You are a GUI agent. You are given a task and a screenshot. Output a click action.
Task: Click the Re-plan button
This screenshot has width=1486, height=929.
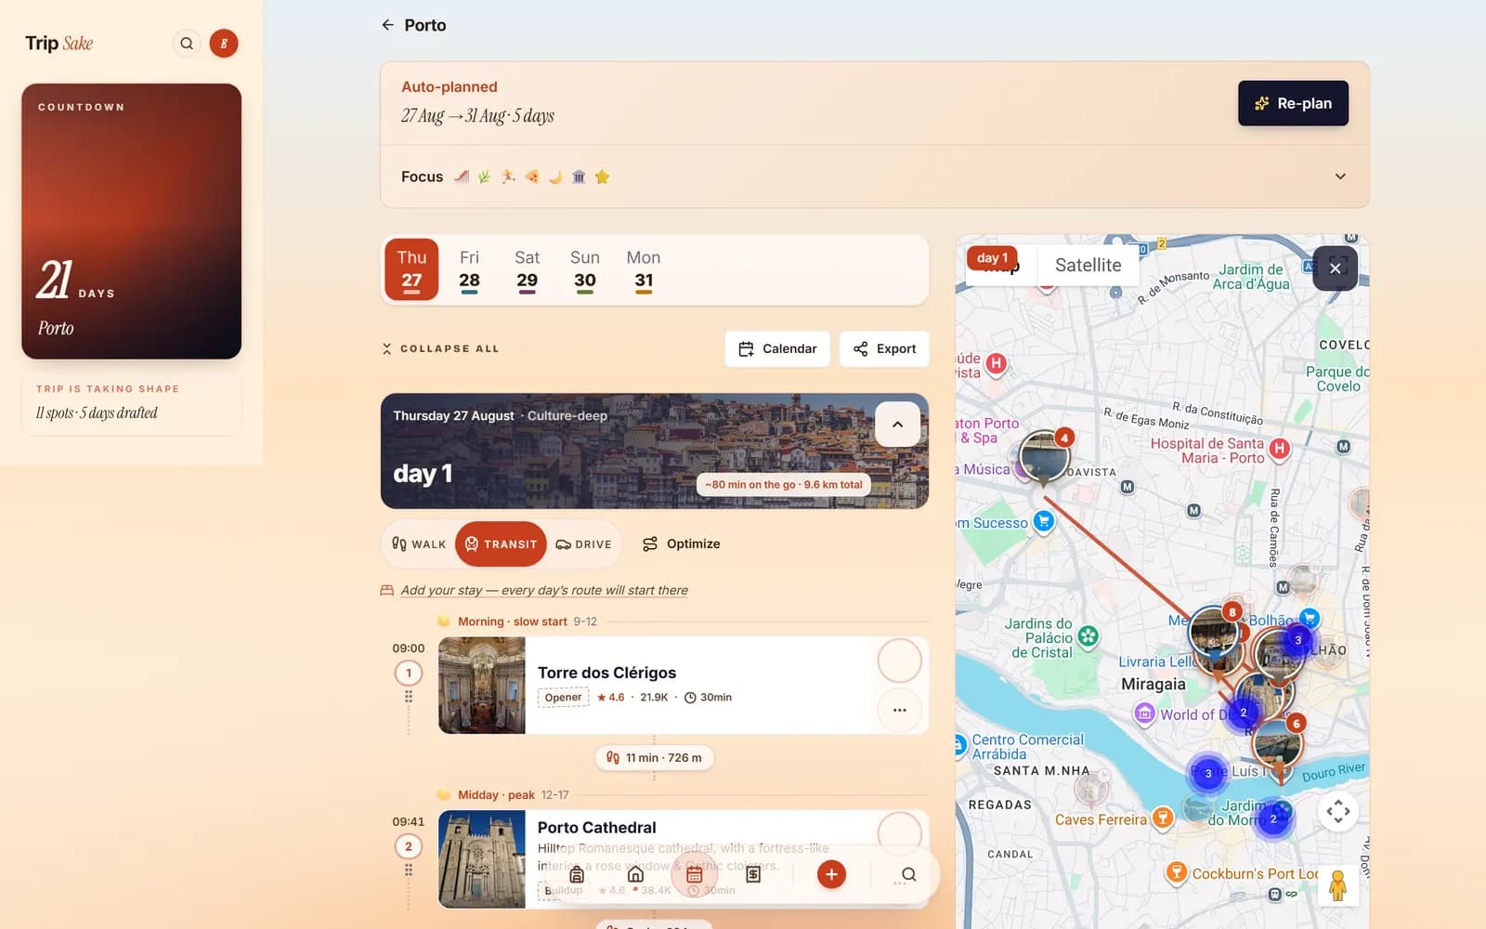1293,103
